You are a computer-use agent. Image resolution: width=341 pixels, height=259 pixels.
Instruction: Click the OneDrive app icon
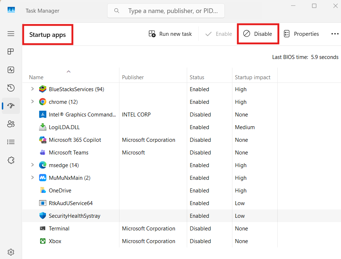coord(43,190)
